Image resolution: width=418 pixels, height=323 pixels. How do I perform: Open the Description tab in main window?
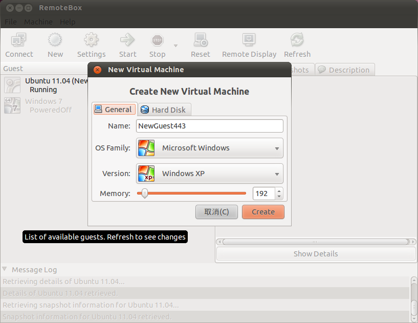pos(345,70)
